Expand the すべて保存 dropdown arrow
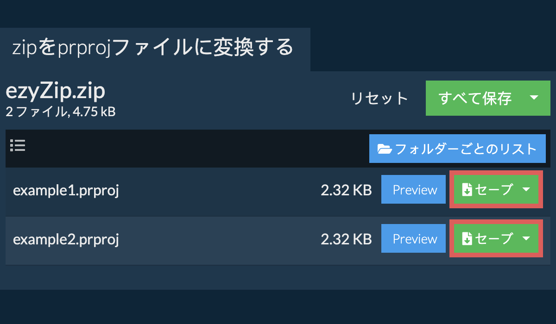This screenshot has height=324, width=556. point(534,98)
